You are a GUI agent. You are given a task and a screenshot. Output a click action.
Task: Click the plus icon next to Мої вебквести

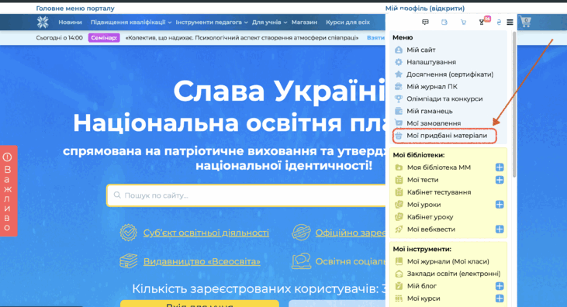[500, 229]
